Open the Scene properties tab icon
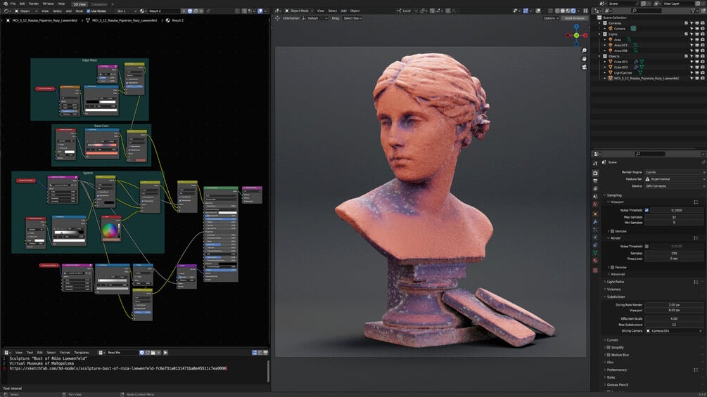Screen dimensions: 707x397 coord(595,196)
